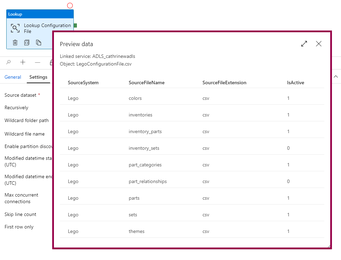Click the SourceFileExtension column header
This screenshot has width=341, height=260.
224,83
